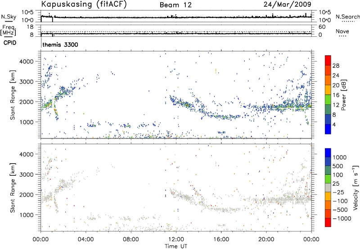Click the '12:00' time tick label

pyautogui.click(x=176, y=240)
